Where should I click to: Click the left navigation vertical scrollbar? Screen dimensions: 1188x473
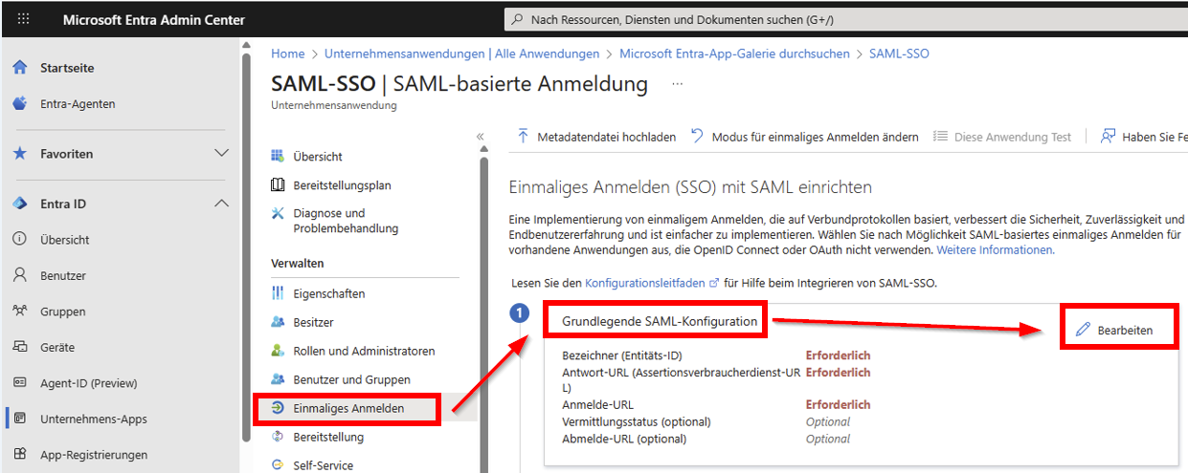point(246,248)
